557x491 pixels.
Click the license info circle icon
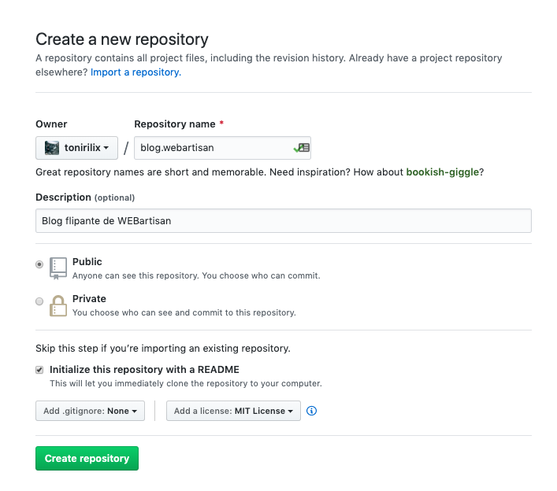[x=311, y=411]
